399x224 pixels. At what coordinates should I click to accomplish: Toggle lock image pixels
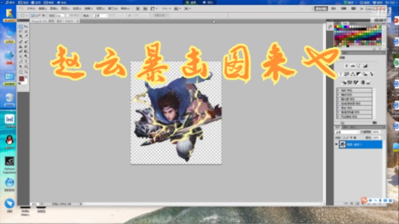pyautogui.click(x=347, y=138)
